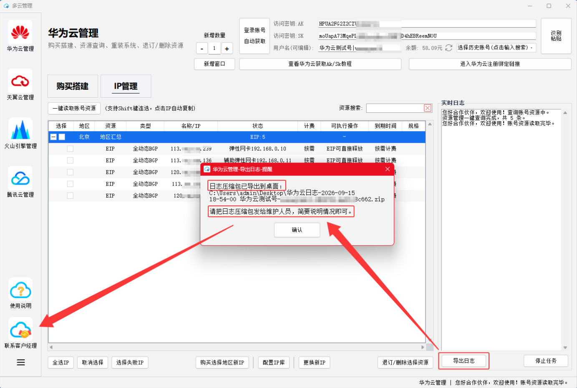Click the 新增窗口 button
The height and width of the screenshot is (388, 577).
[x=214, y=64]
